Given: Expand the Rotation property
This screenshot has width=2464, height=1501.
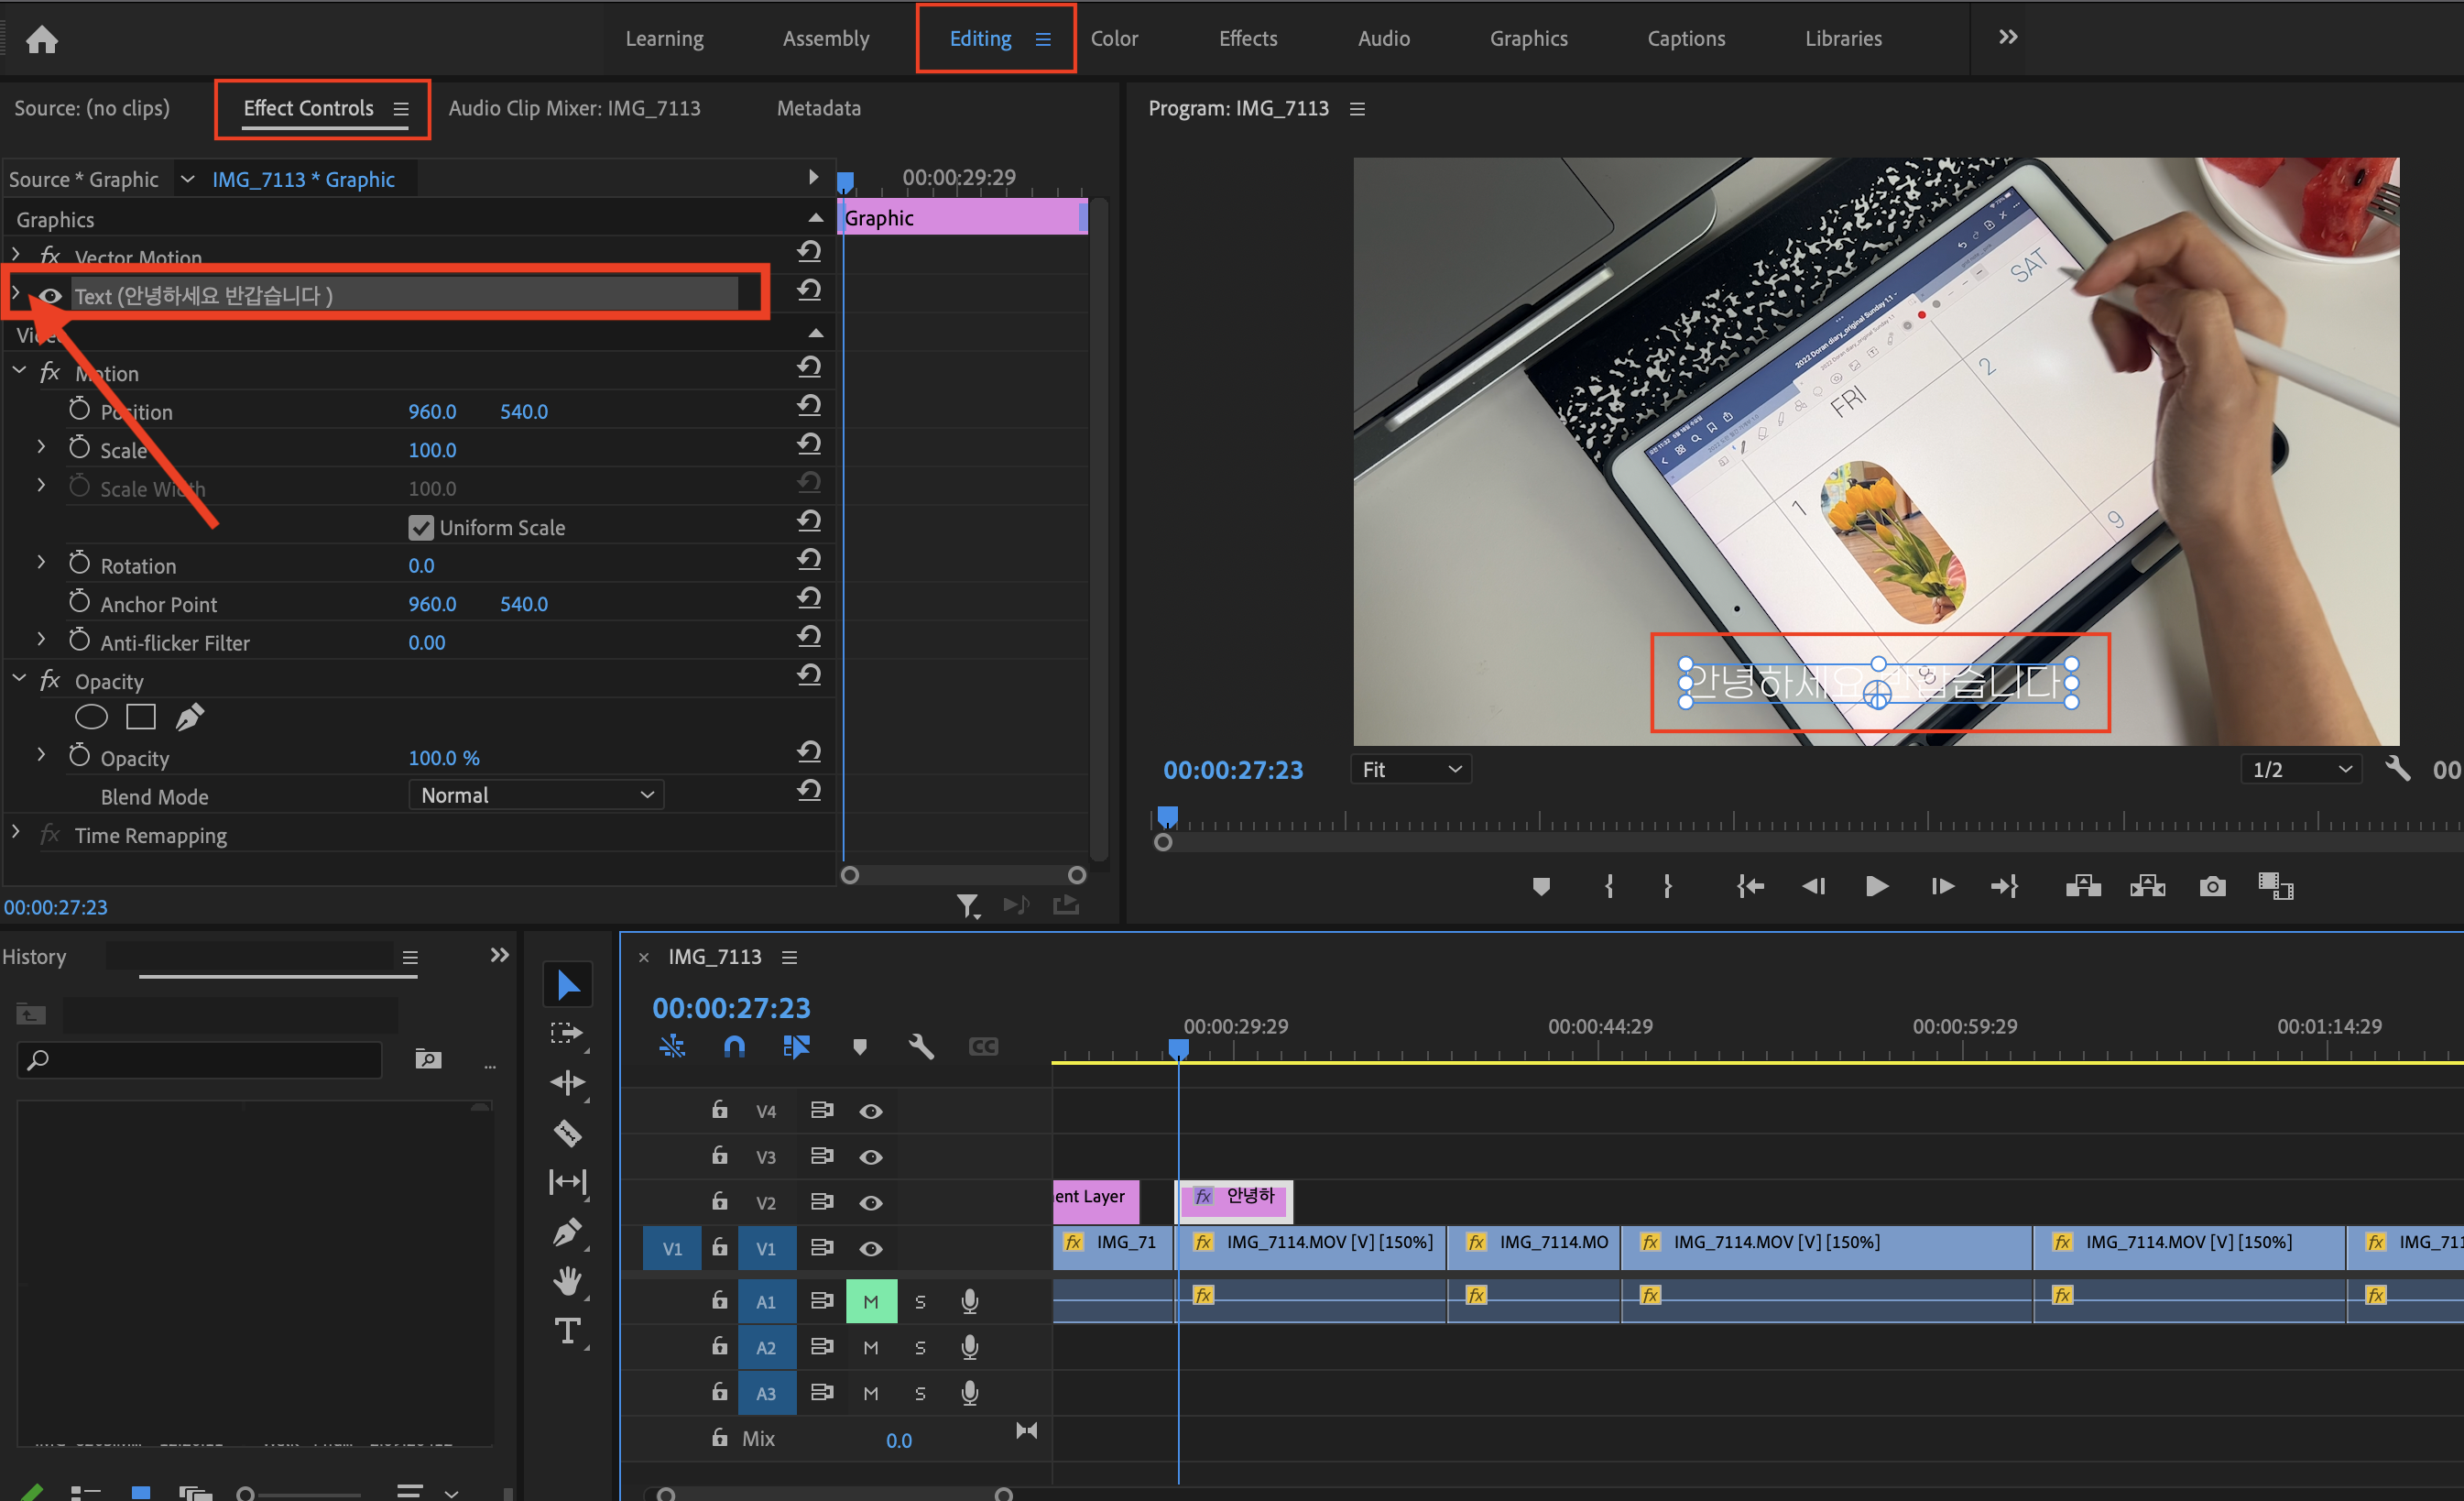Looking at the screenshot, I should 41,564.
